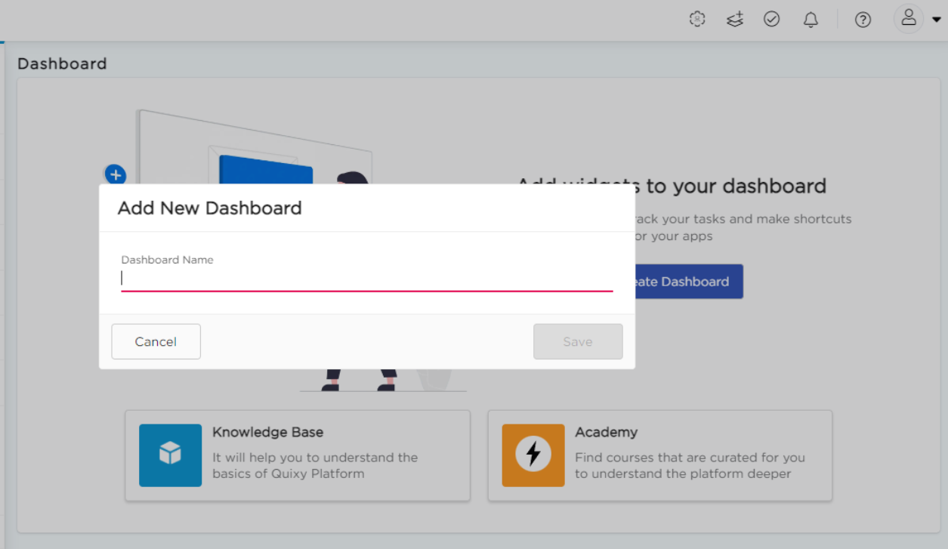948x549 pixels.
Task: Click the Dashboard page heading
Action: pyautogui.click(x=62, y=63)
